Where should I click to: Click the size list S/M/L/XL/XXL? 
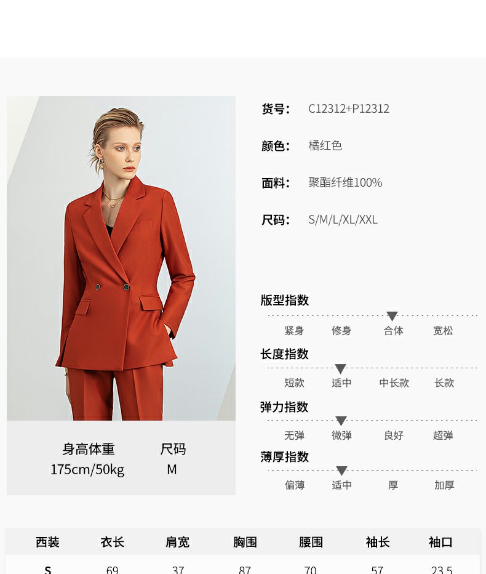(x=343, y=220)
